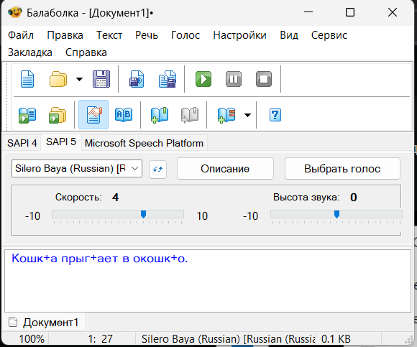Create a new document with page icon

pos(27,79)
